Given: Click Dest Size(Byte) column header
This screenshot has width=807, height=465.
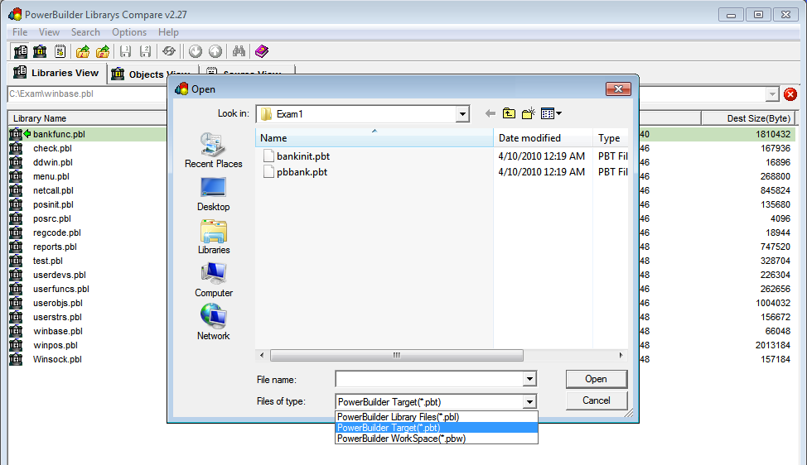Looking at the screenshot, I should pos(748,118).
